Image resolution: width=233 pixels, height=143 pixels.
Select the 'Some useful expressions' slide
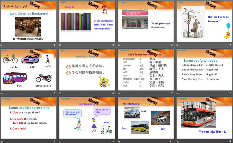(x=29, y=118)
